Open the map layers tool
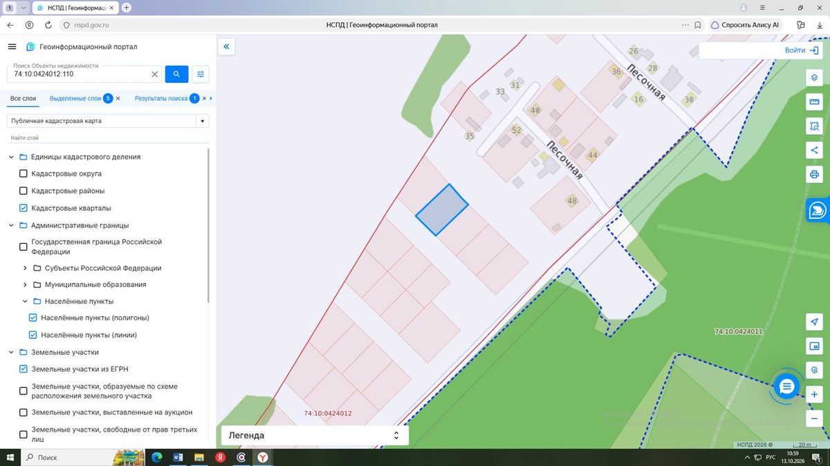The height and width of the screenshot is (466, 830). tap(814, 77)
